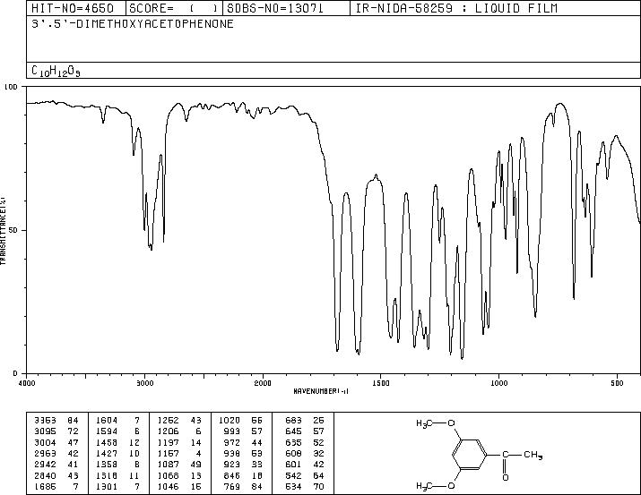The width and height of the screenshot is (641, 495).
Task: Click the 0 label on transmittance axis
Action: click(x=15, y=373)
